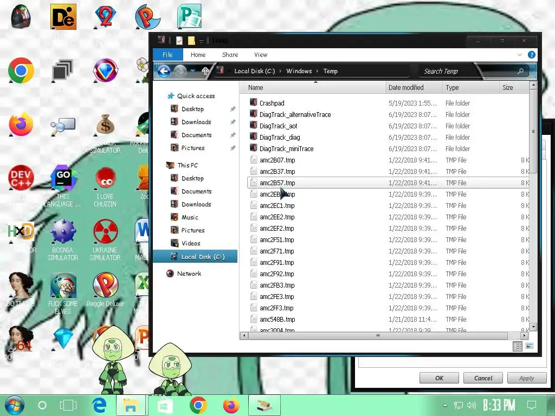Sort files by Size column
Viewport: 555px width, 416px height.
click(514, 87)
